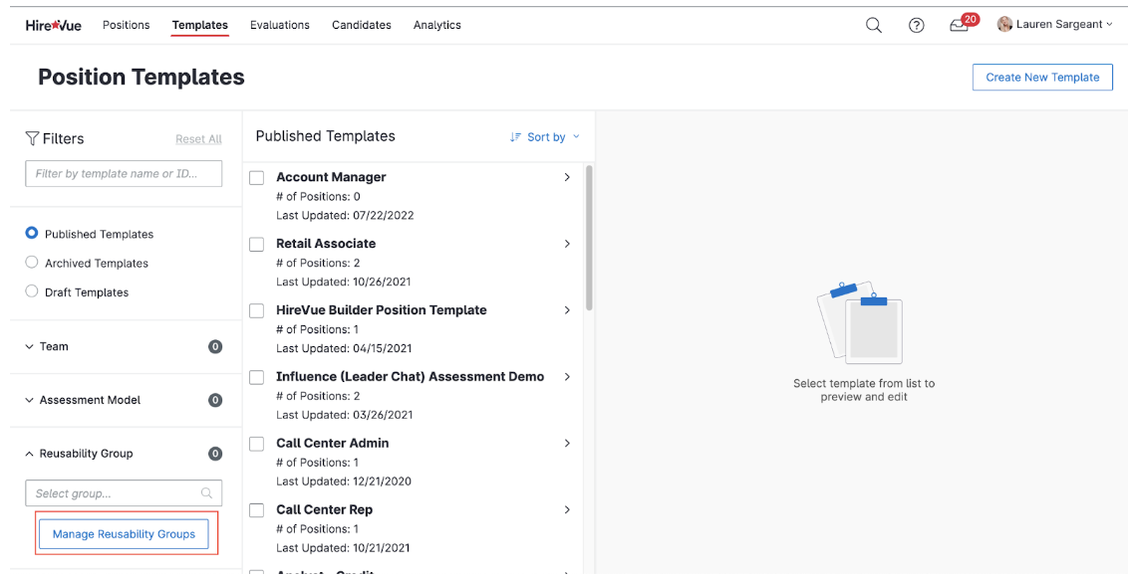Click Create New Template button
Viewport: 1128px width, 579px height.
coord(1042,77)
